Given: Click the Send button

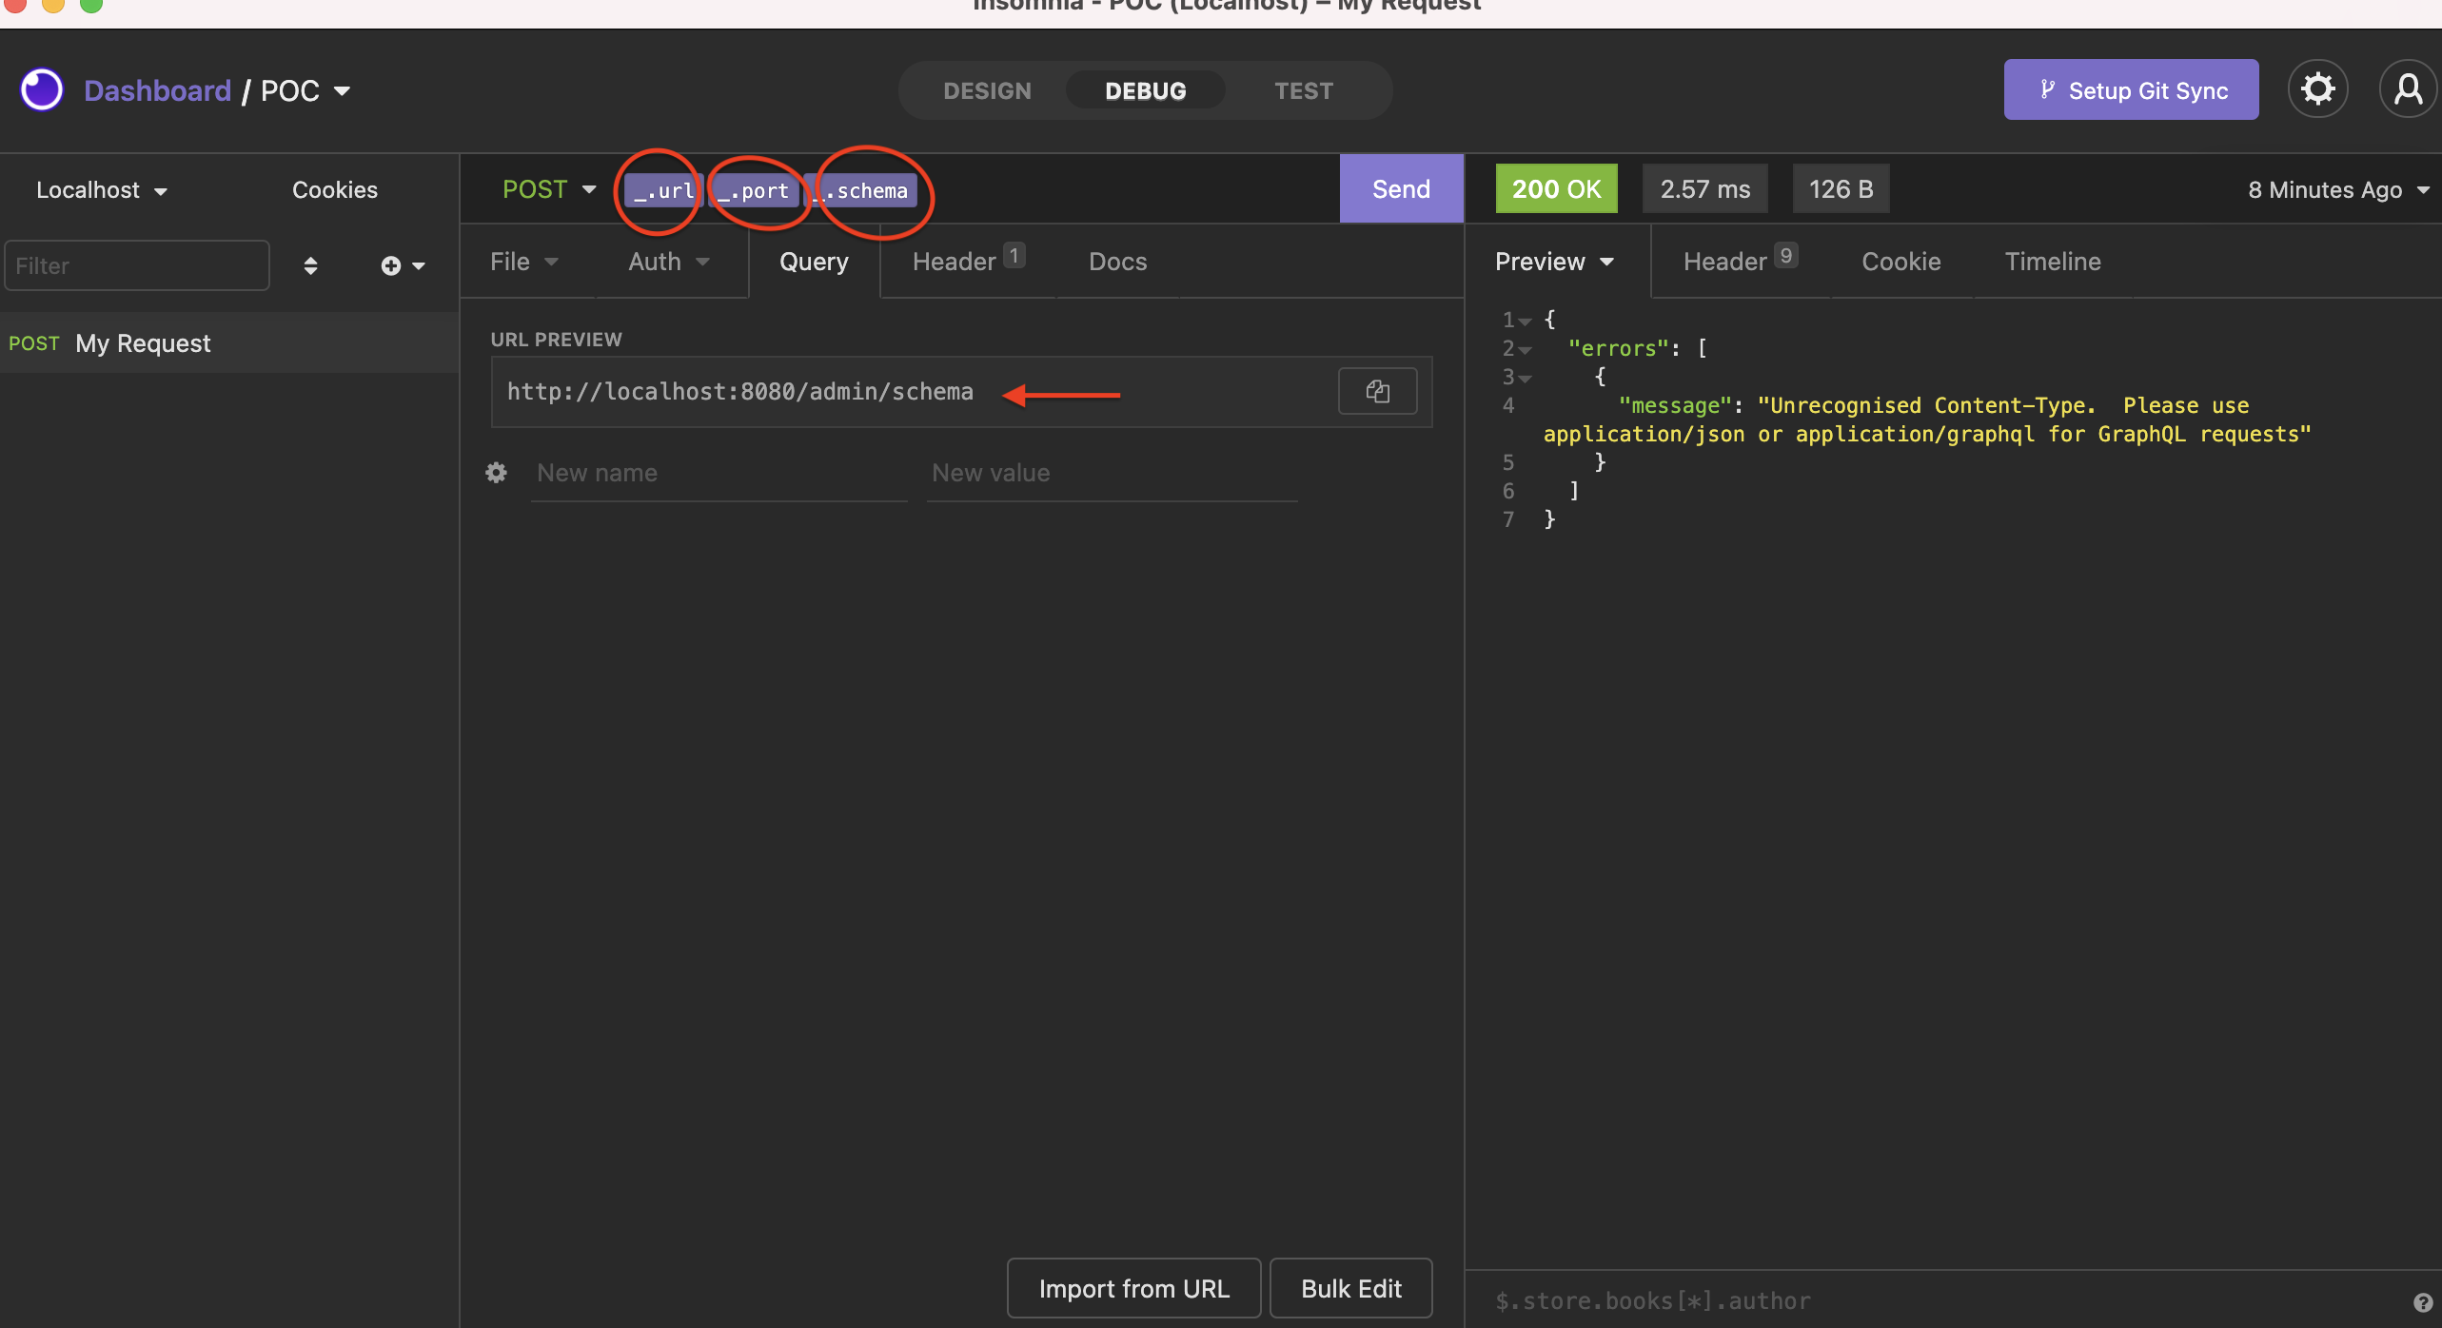Looking at the screenshot, I should pyautogui.click(x=1400, y=187).
